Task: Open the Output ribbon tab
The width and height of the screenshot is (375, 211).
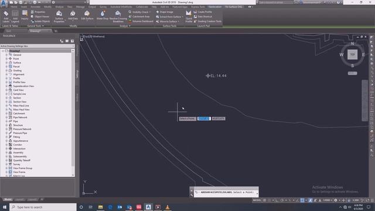Action: coord(92,7)
